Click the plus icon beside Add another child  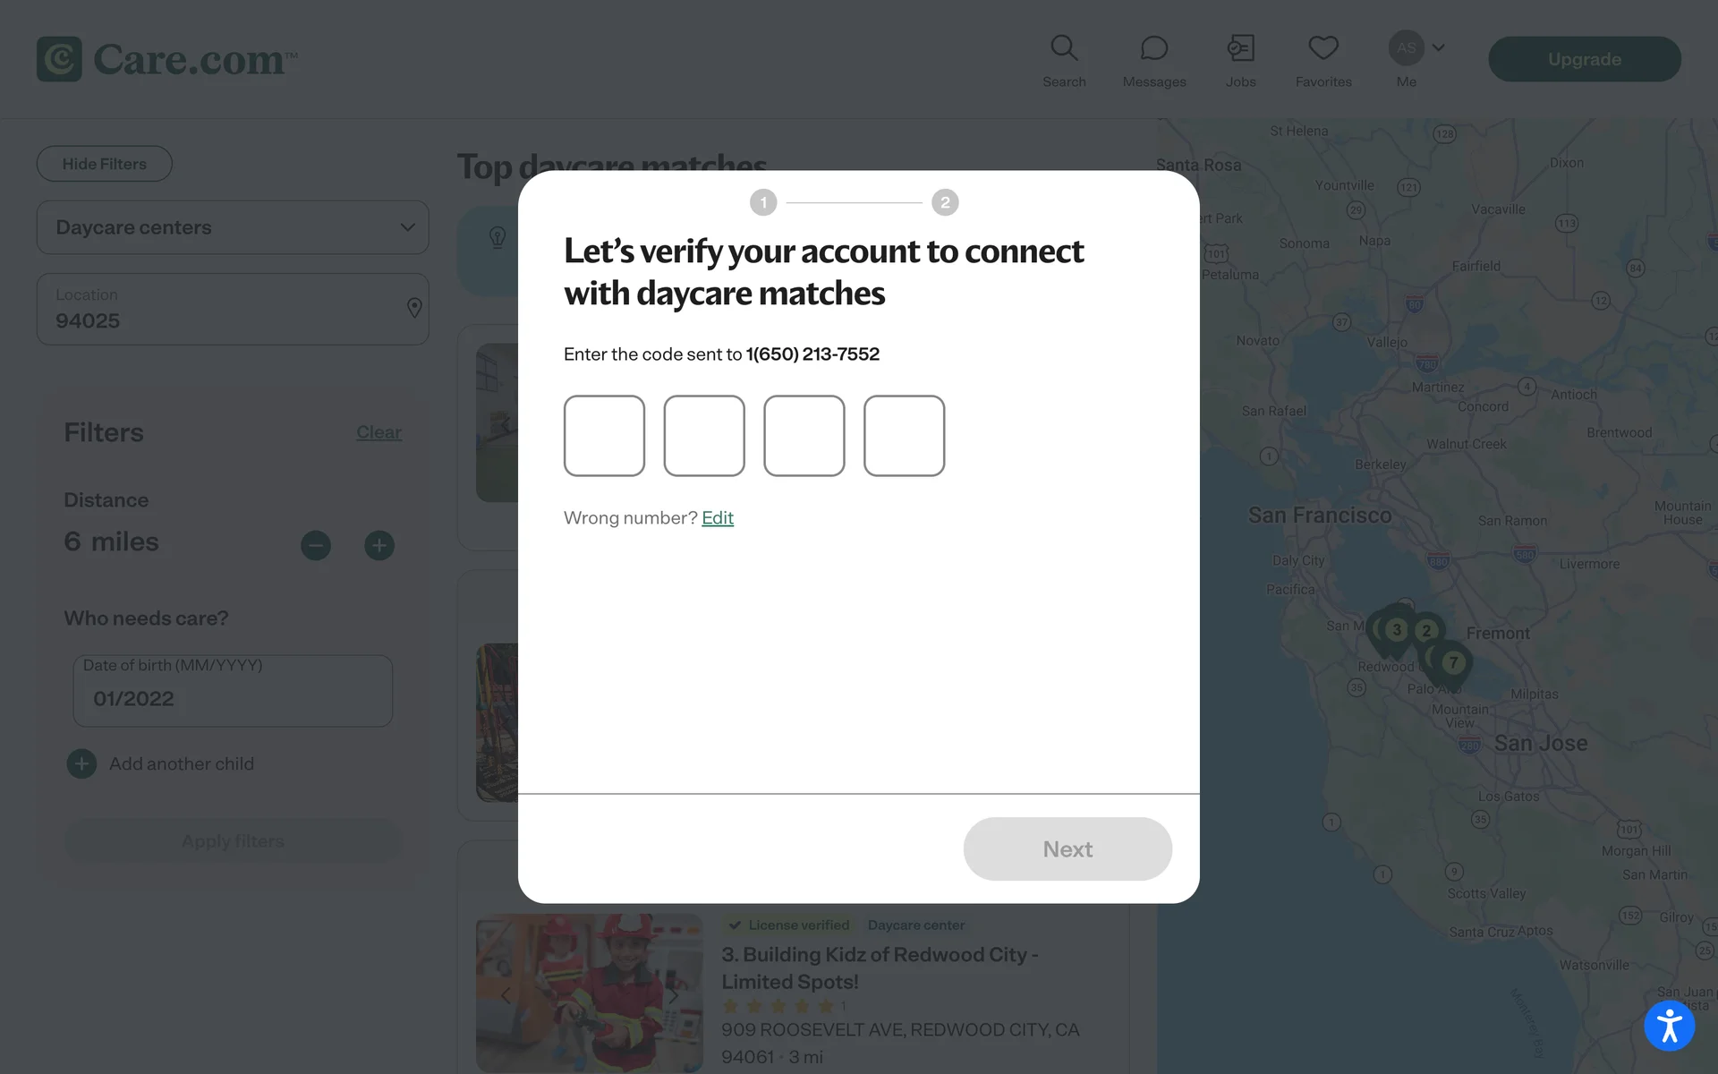(x=81, y=763)
